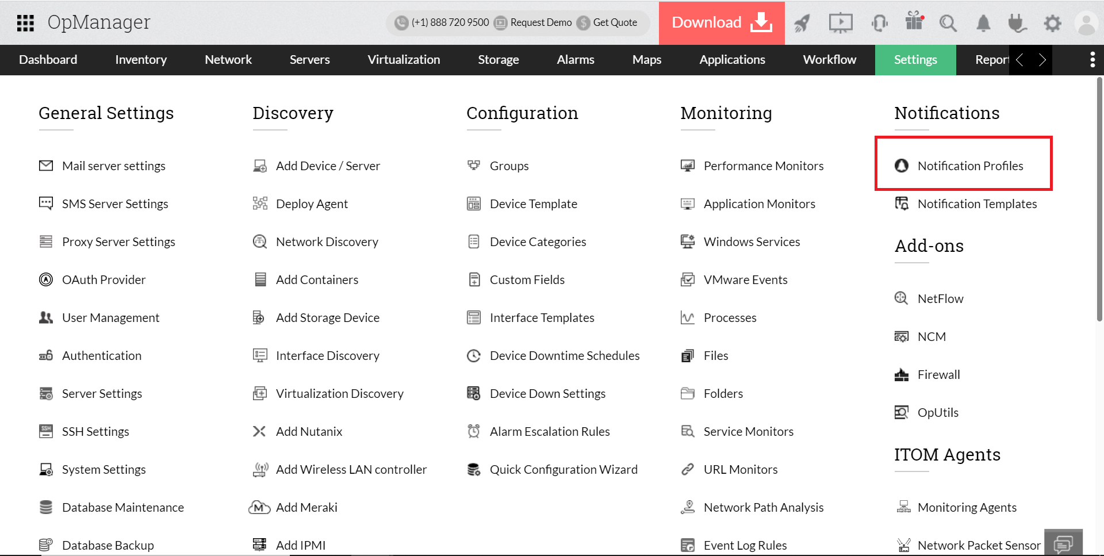1104x556 pixels.
Task: Open Database Maintenance settings
Action: (x=123, y=507)
